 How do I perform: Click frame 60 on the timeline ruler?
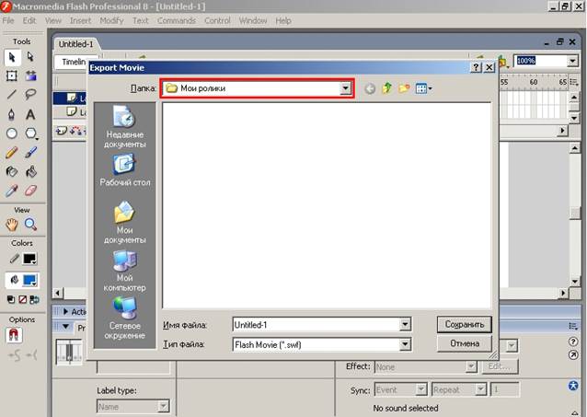click(x=534, y=82)
